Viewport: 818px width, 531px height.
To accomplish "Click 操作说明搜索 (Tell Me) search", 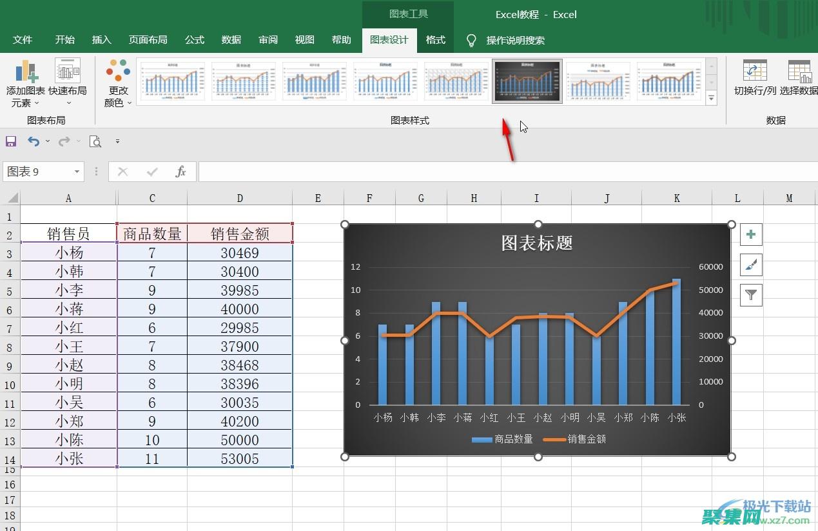I will pos(516,40).
